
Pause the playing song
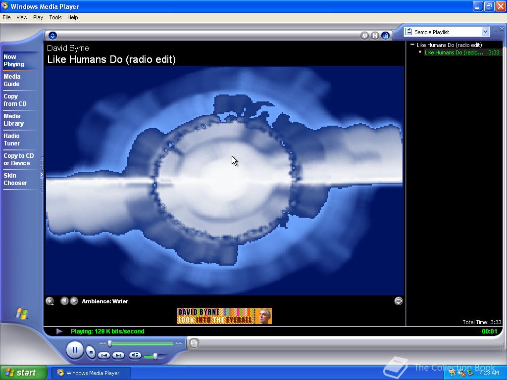click(x=75, y=350)
